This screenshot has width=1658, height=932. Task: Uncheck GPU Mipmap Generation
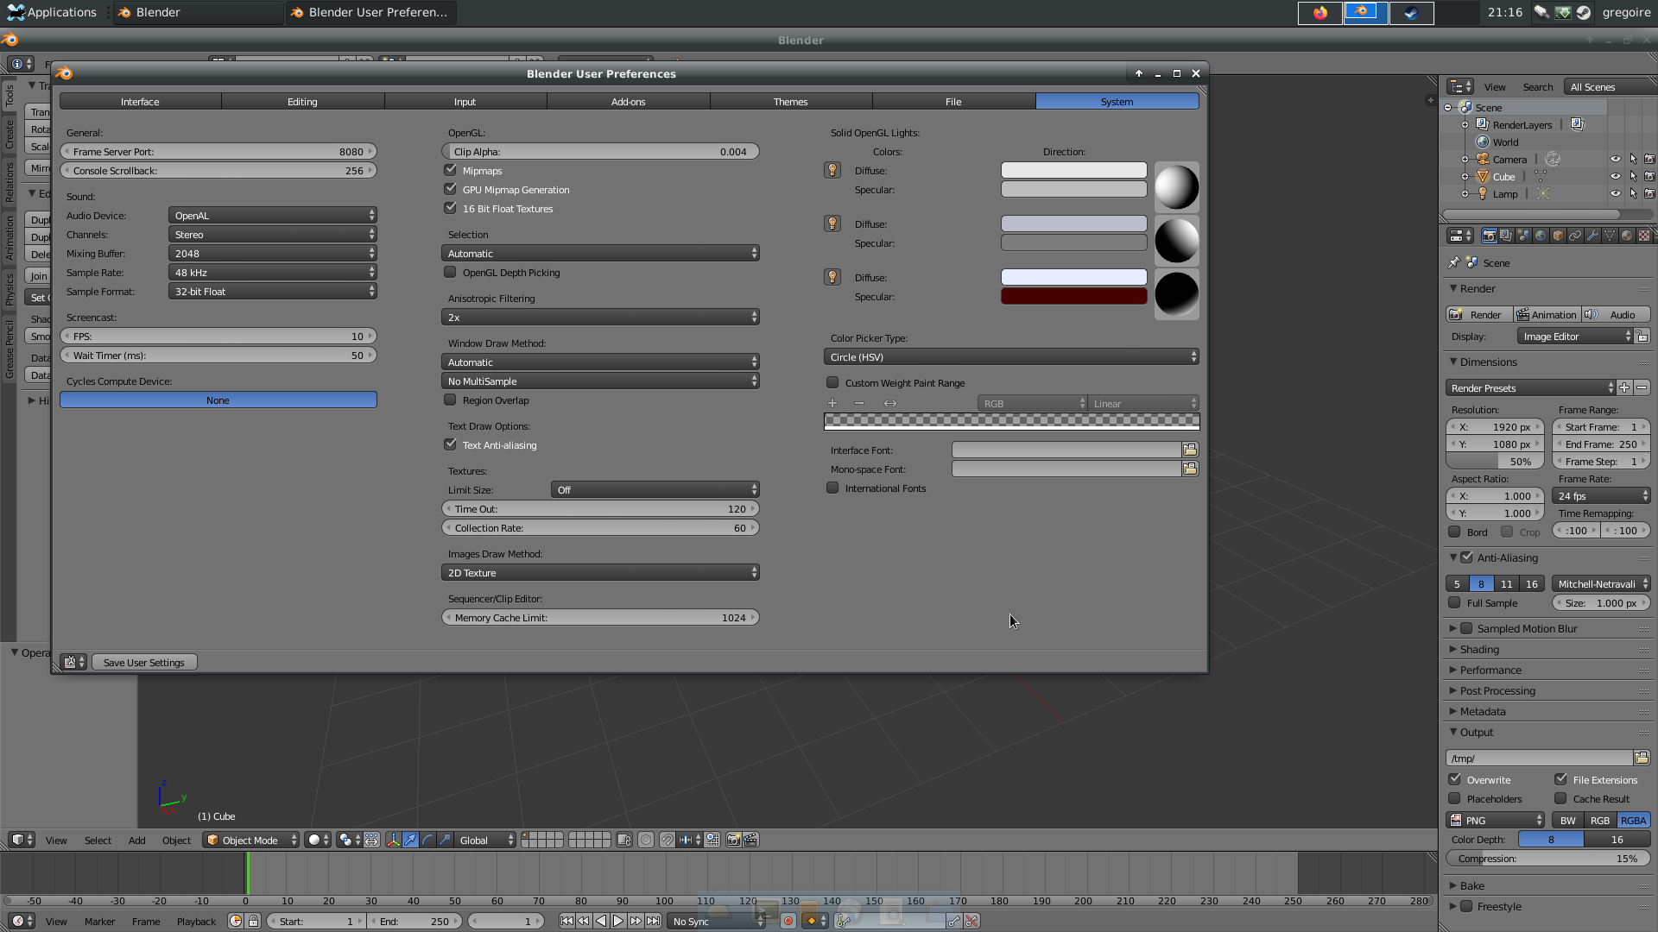pyautogui.click(x=450, y=189)
